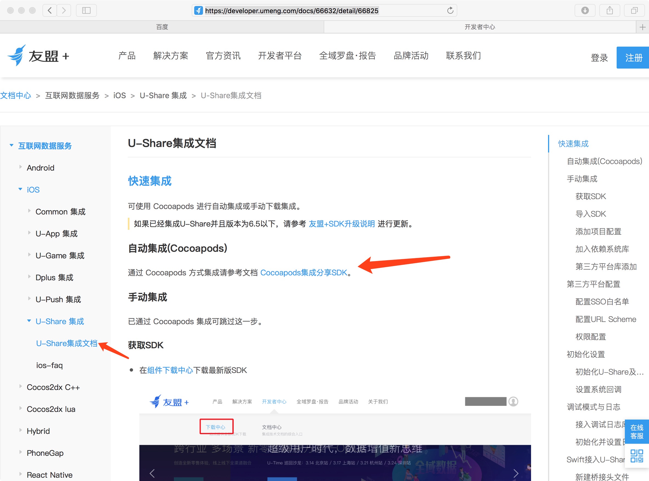Open the 开发者平台 navigation menu

(280, 55)
